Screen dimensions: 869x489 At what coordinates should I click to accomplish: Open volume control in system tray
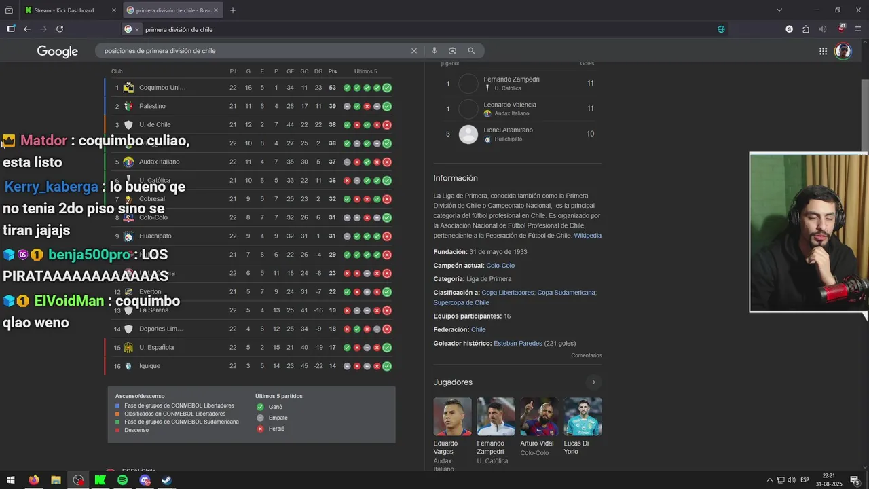tap(792, 480)
